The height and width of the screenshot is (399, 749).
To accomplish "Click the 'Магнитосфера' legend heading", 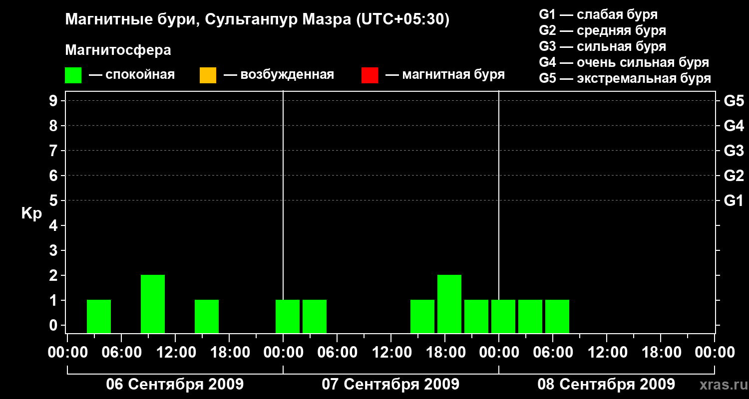I will coord(118,50).
